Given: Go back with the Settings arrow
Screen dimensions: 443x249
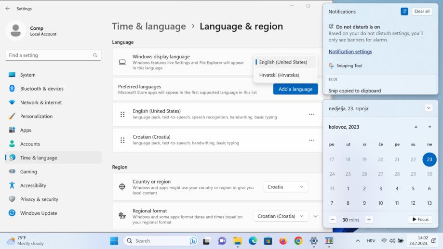Looking at the screenshot, I should [8, 9].
